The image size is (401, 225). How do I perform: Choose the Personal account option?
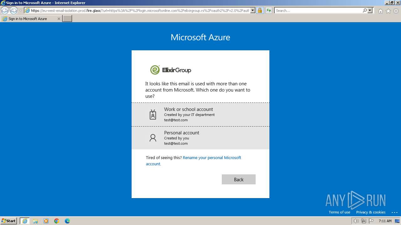(x=200, y=138)
